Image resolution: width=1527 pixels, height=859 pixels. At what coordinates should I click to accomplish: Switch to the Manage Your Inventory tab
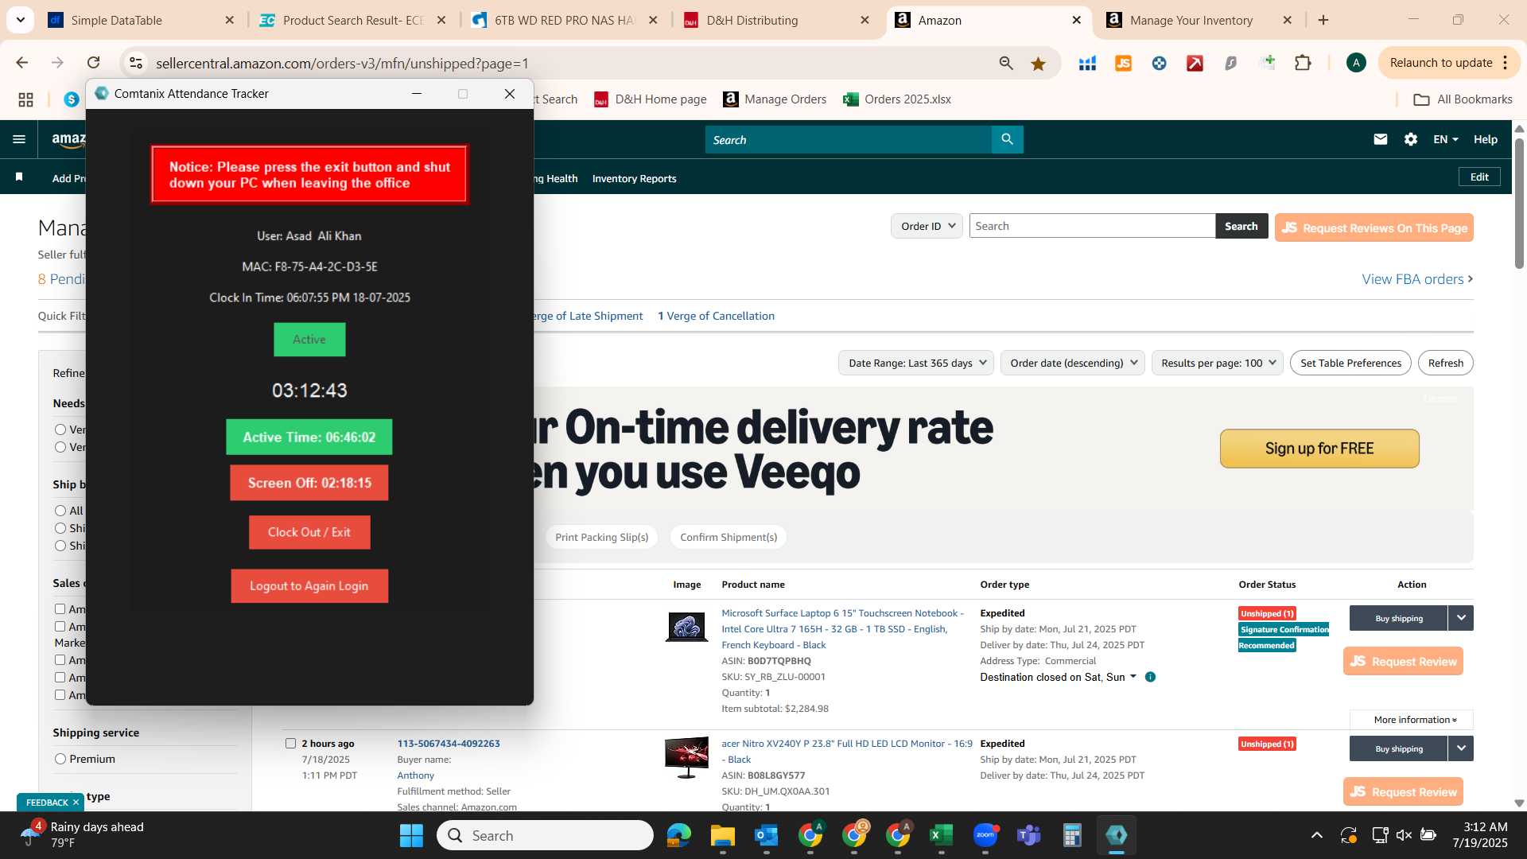(x=1199, y=20)
